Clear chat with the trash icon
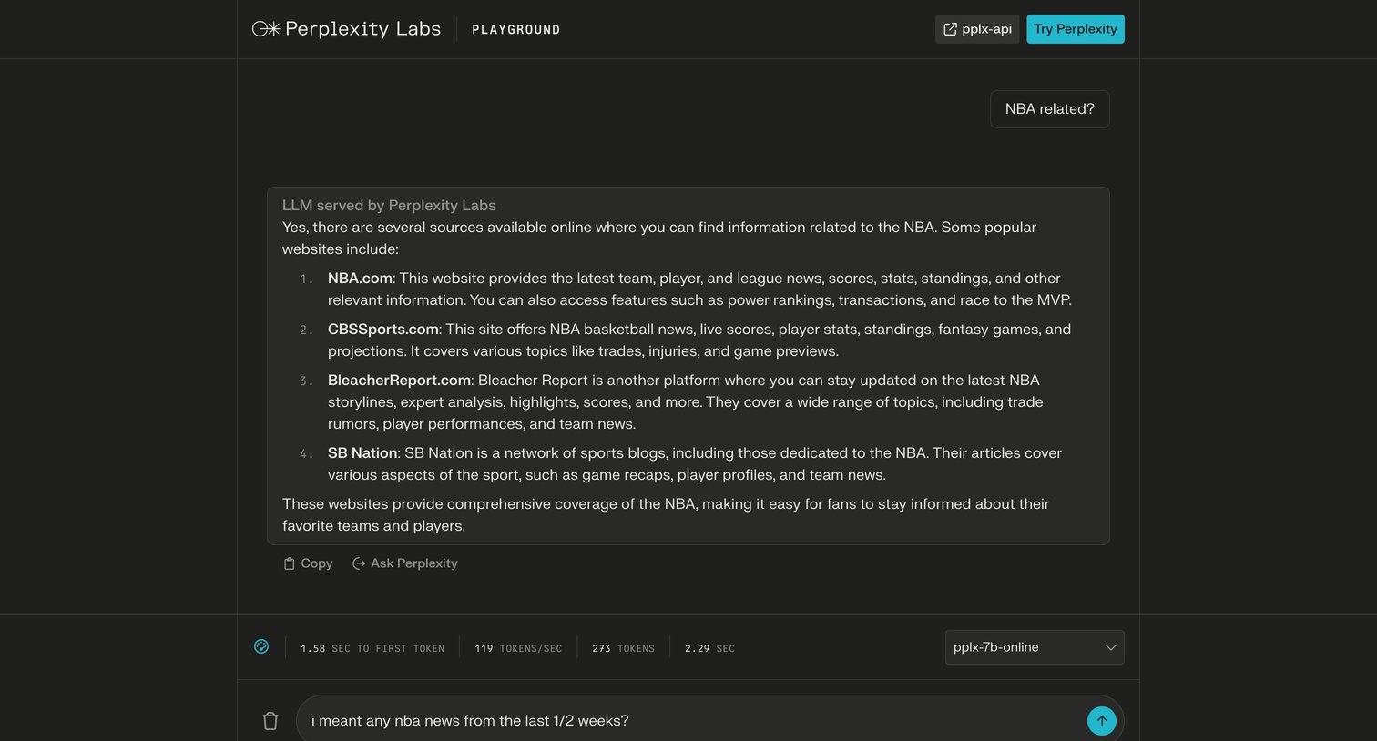This screenshot has height=741, width=1377. click(x=270, y=721)
